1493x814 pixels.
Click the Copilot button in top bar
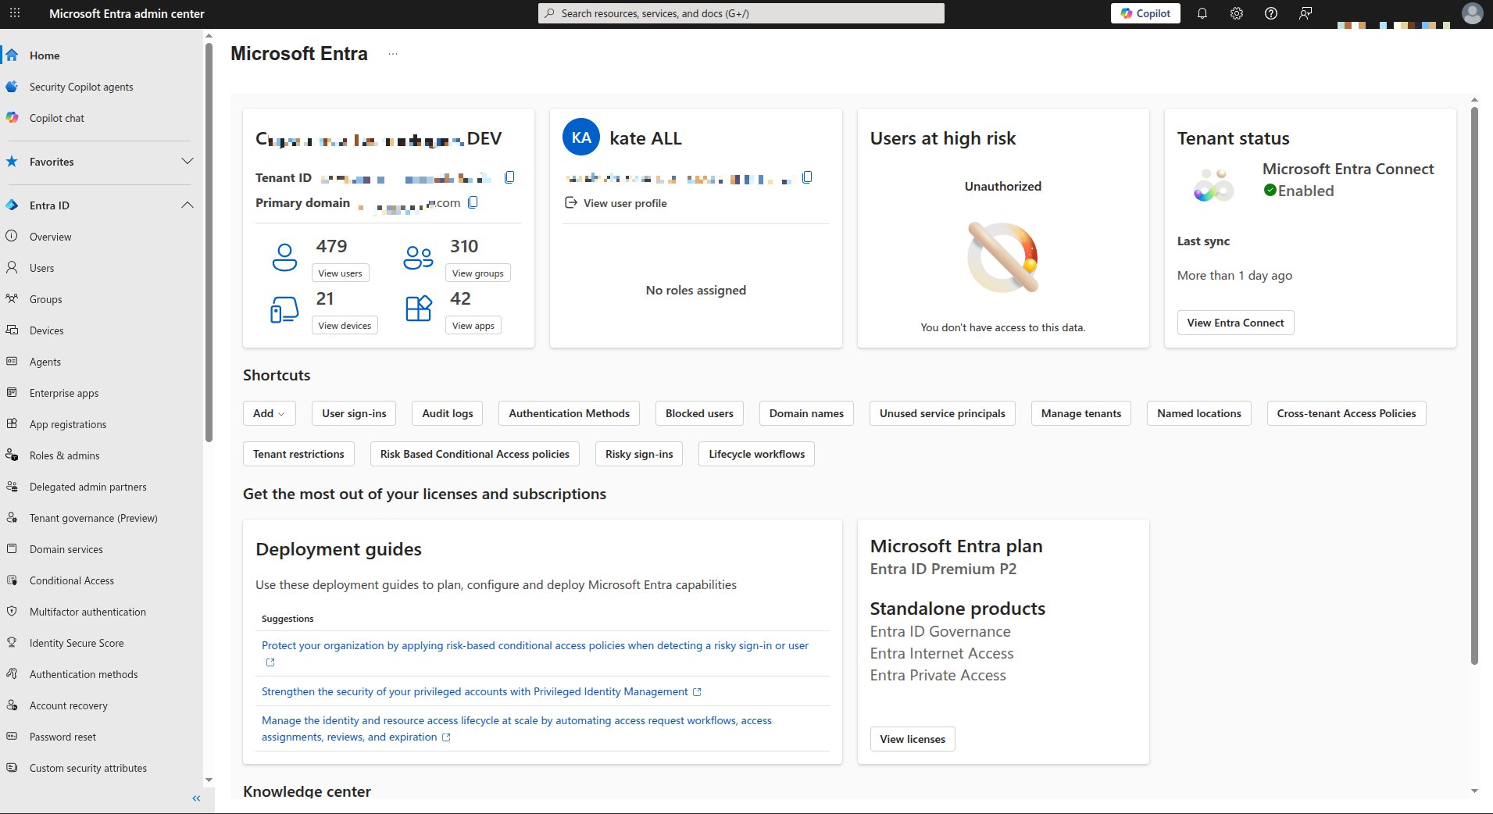point(1145,13)
